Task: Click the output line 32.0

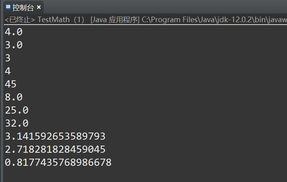Action: tap(17, 123)
